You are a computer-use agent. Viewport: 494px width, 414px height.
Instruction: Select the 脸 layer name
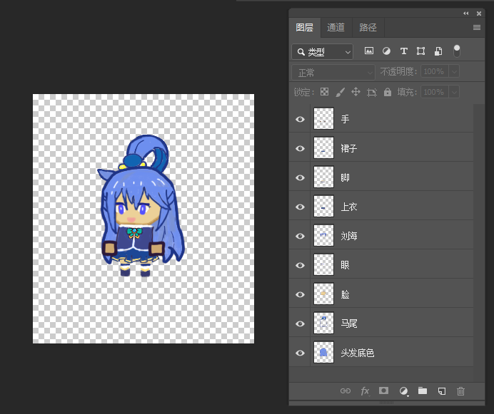point(345,294)
